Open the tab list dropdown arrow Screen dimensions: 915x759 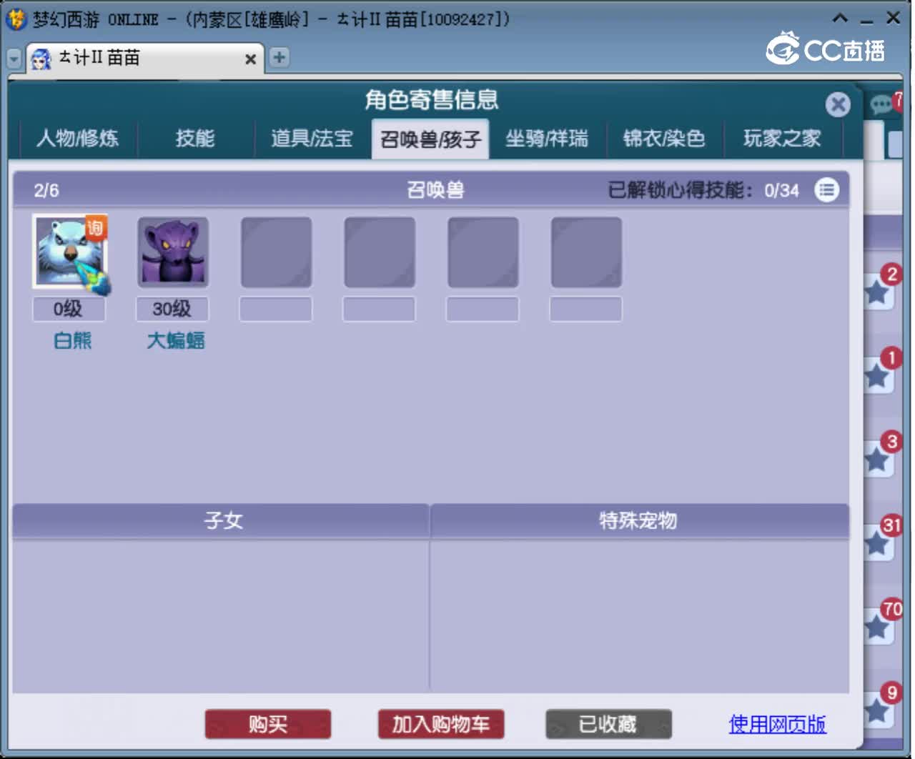pos(14,59)
